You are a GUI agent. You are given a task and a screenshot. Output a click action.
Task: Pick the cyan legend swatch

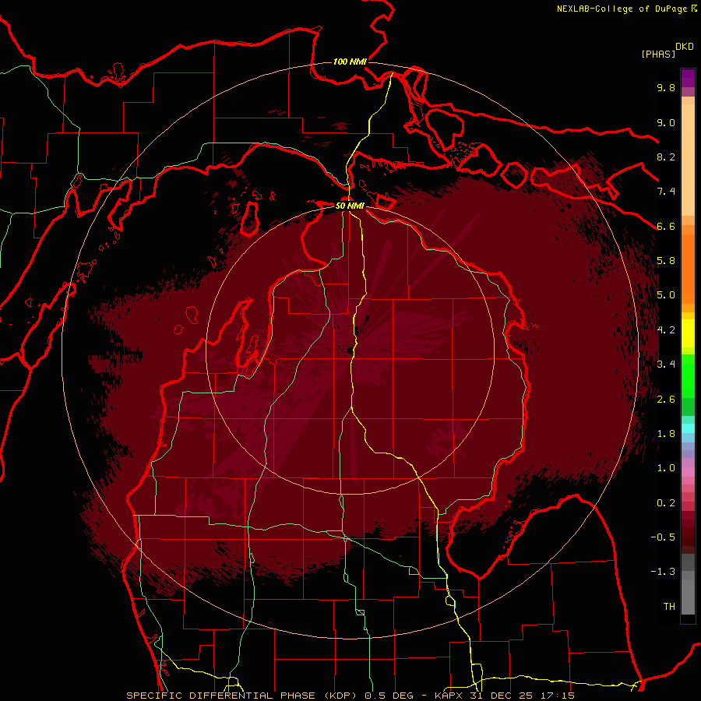[x=688, y=428]
